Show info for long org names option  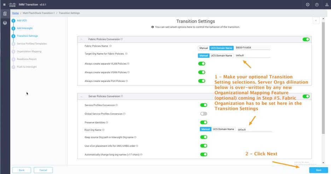141,155
